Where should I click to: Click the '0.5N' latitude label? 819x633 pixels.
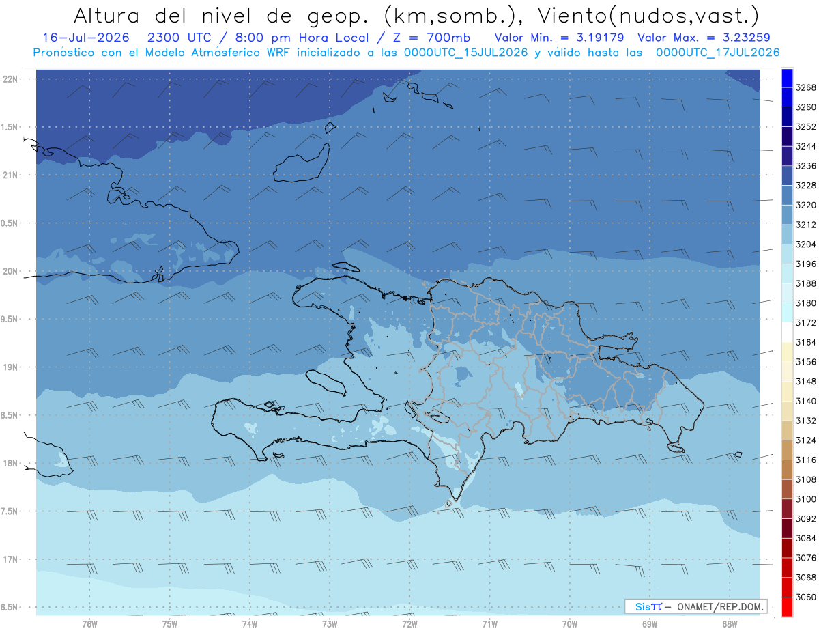point(10,223)
